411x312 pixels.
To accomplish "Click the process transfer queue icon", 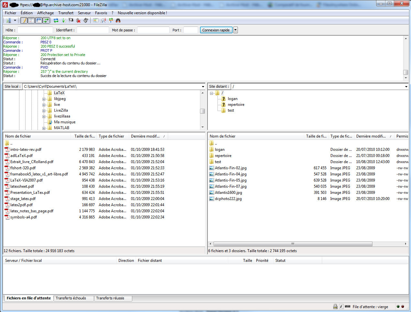I will tap(63, 20).
